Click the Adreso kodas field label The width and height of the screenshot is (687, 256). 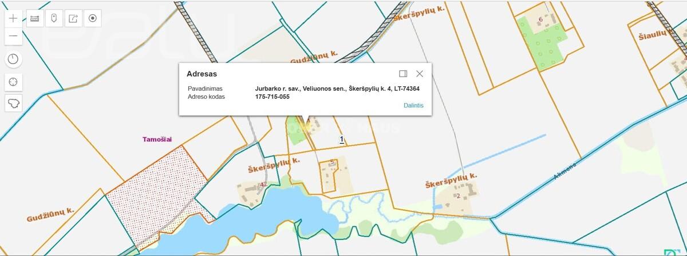[206, 97]
